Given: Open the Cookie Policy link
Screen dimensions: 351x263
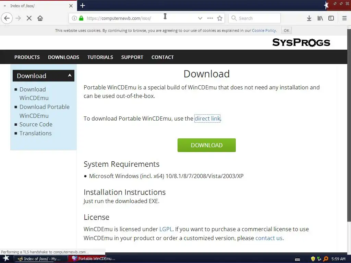Looking at the screenshot, I should (x=264, y=30).
